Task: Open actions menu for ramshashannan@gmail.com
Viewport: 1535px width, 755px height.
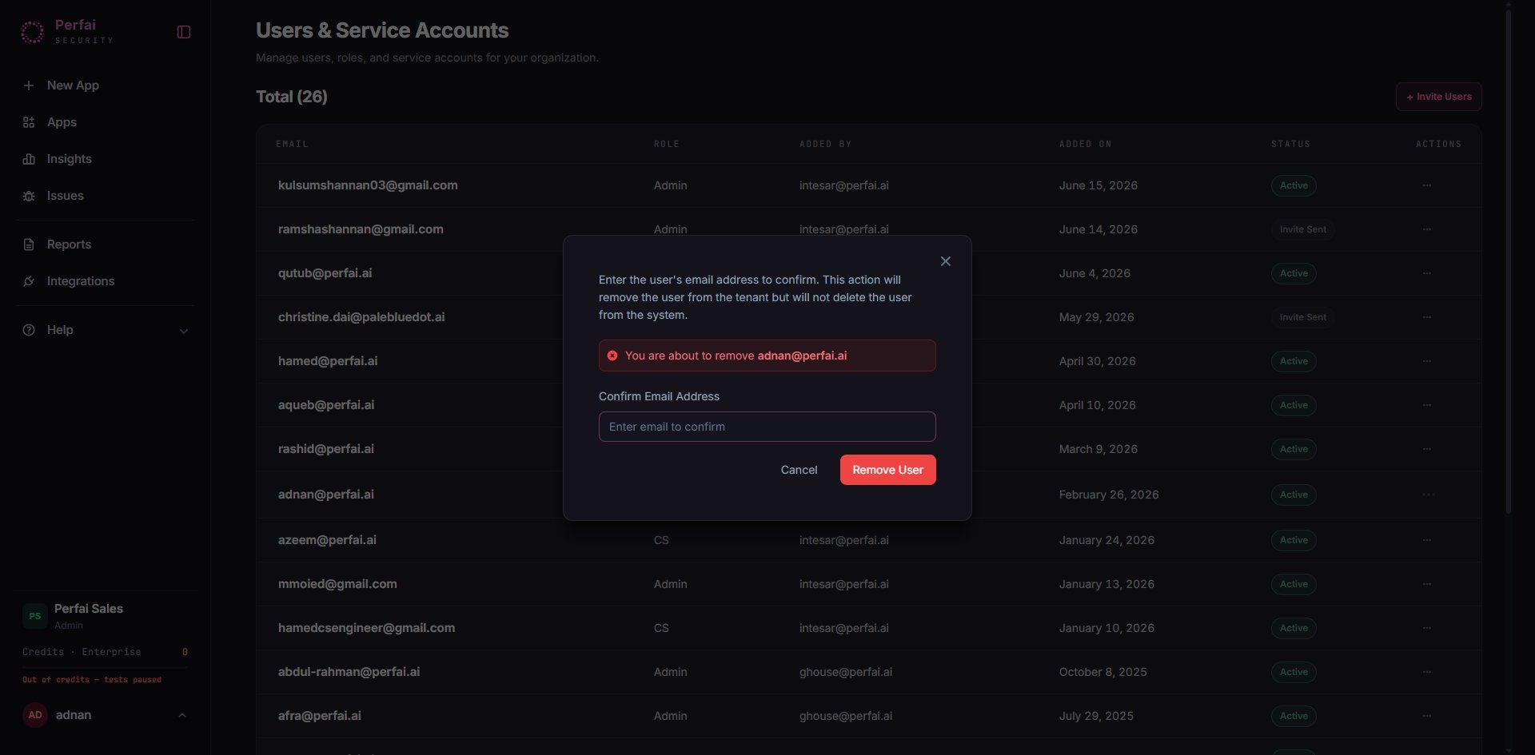Action: pos(1426,229)
